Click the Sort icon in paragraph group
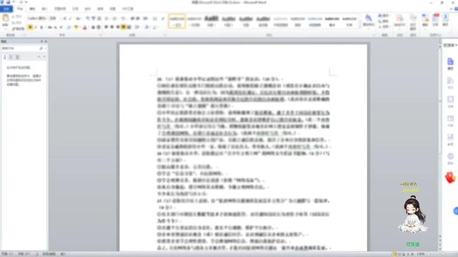 pyautogui.click(x=155, y=19)
